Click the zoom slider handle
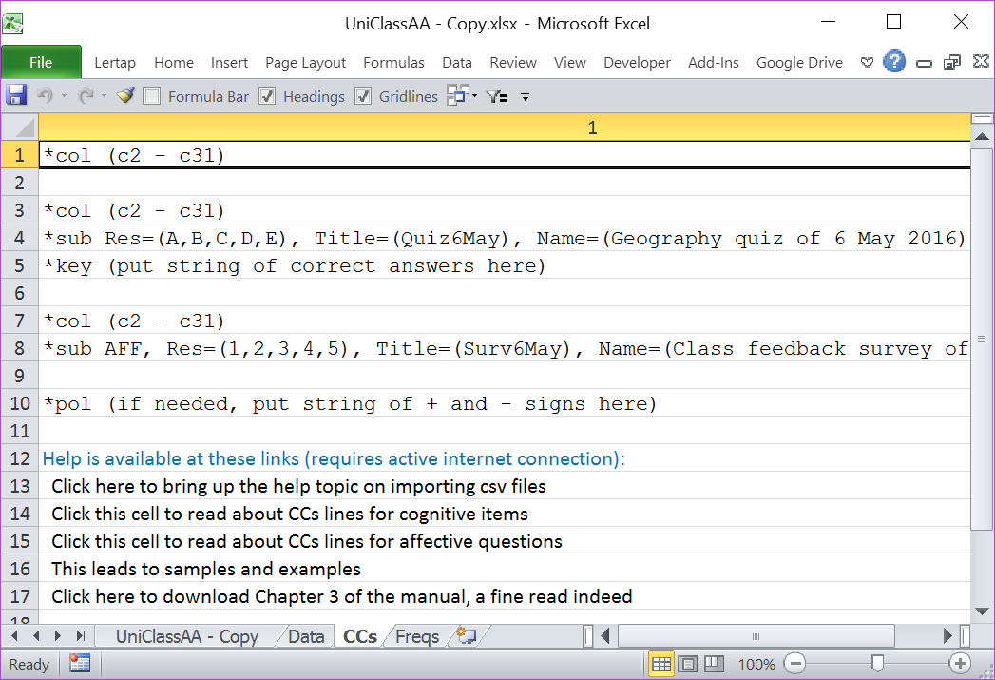This screenshot has width=995, height=680. click(x=878, y=664)
